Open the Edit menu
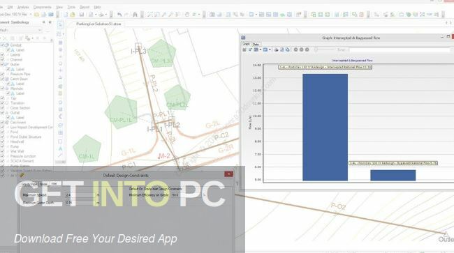This screenshot has height=253, width=454. (10, 7)
